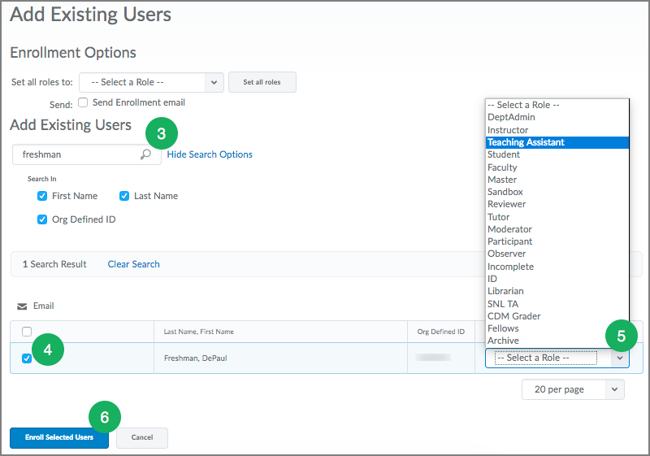Select Reviewer role option
Screen dimensions: 650x456
pos(557,204)
